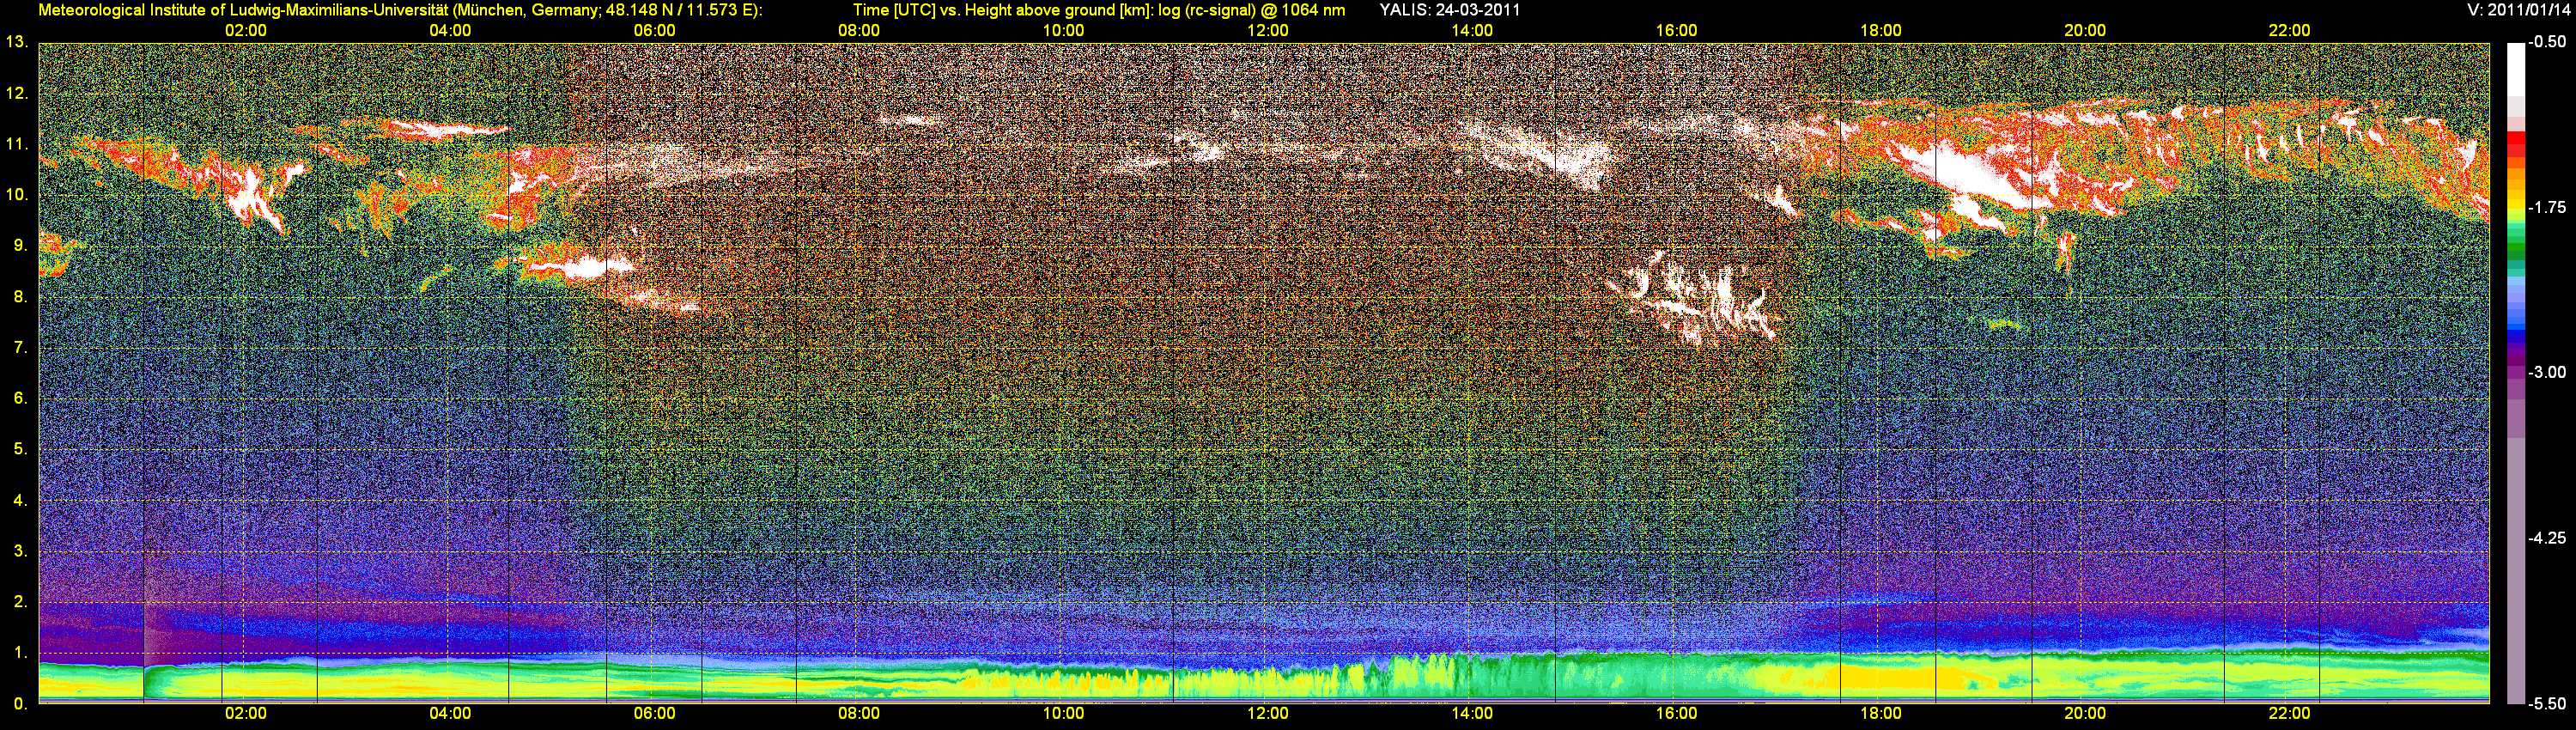This screenshot has width=2576, height=730.
Task: Select 20:00 on the lower time axis
Action: [2085, 714]
